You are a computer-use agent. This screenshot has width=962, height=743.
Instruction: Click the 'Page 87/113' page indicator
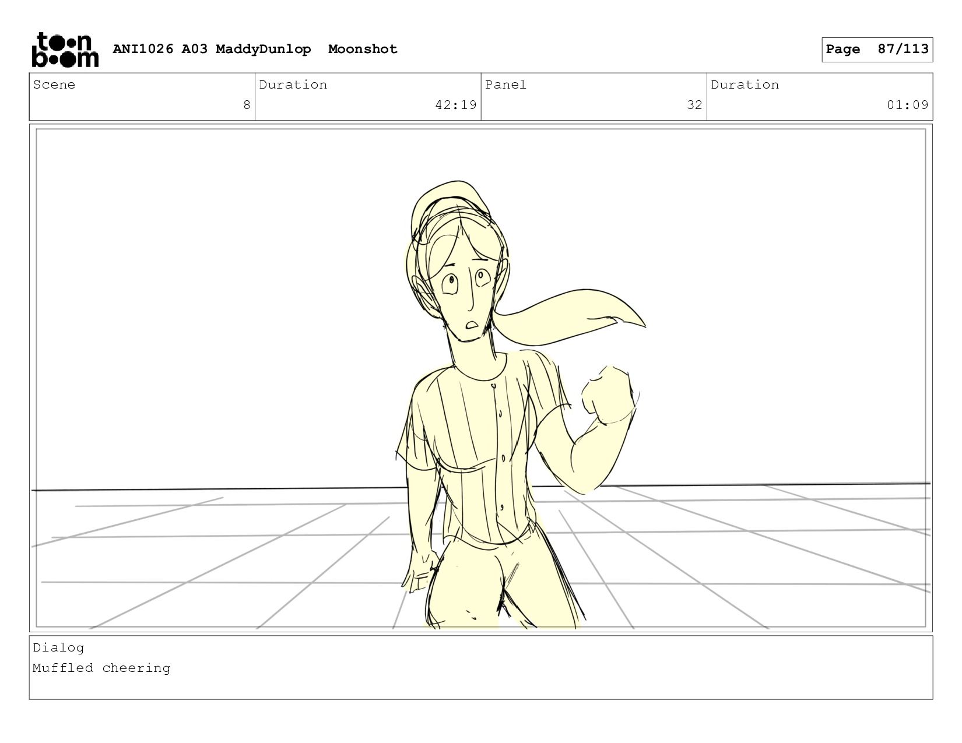tap(877, 50)
